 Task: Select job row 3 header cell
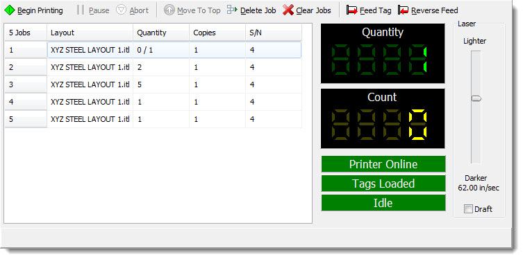pyautogui.click(x=26, y=84)
